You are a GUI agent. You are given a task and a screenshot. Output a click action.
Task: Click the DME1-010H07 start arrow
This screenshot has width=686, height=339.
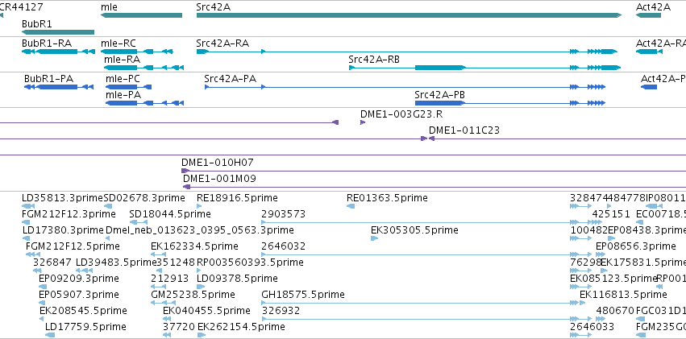pyautogui.click(x=185, y=171)
